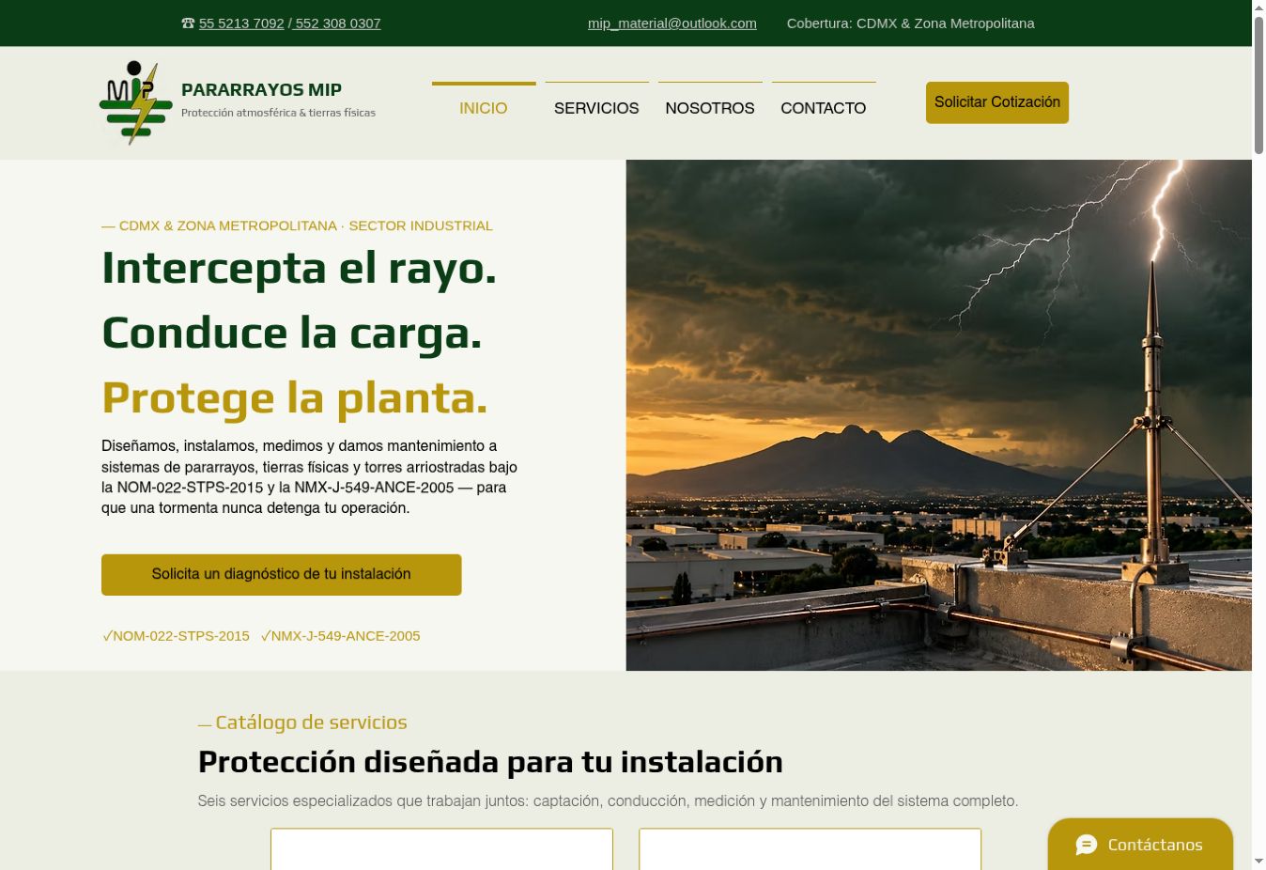Click Solicita un diagnóstico de tu instalación

pyautogui.click(x=282, y=574)
